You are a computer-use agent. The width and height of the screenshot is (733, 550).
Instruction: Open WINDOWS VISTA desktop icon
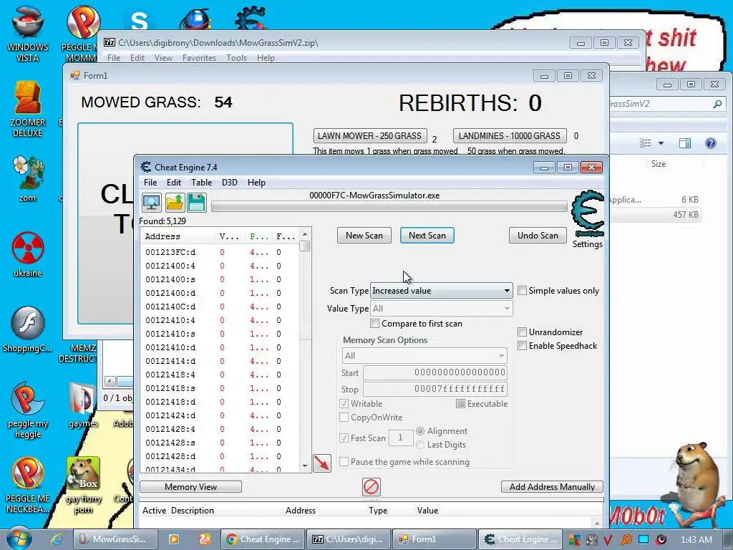point(28,33)
